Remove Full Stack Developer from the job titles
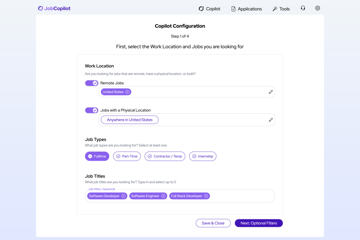 [x=206, y=196]
